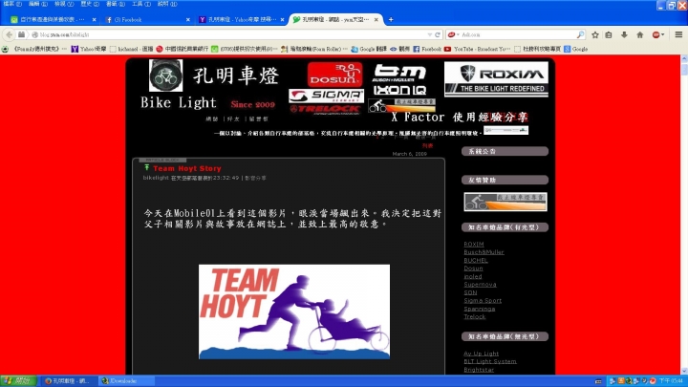Click the search magnifier icon in search box
688x387 pixels.
point(580,34)
